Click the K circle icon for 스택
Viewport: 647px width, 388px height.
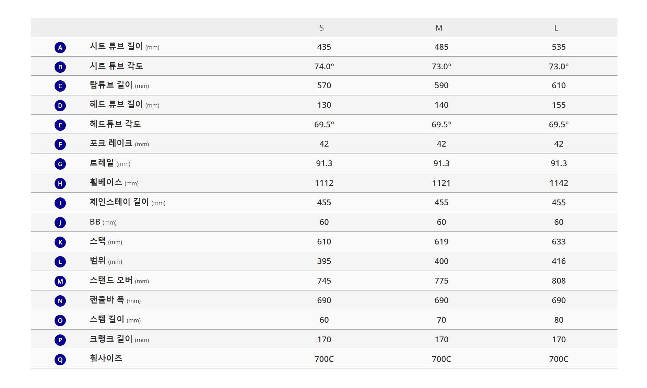(x=60, y=242)
